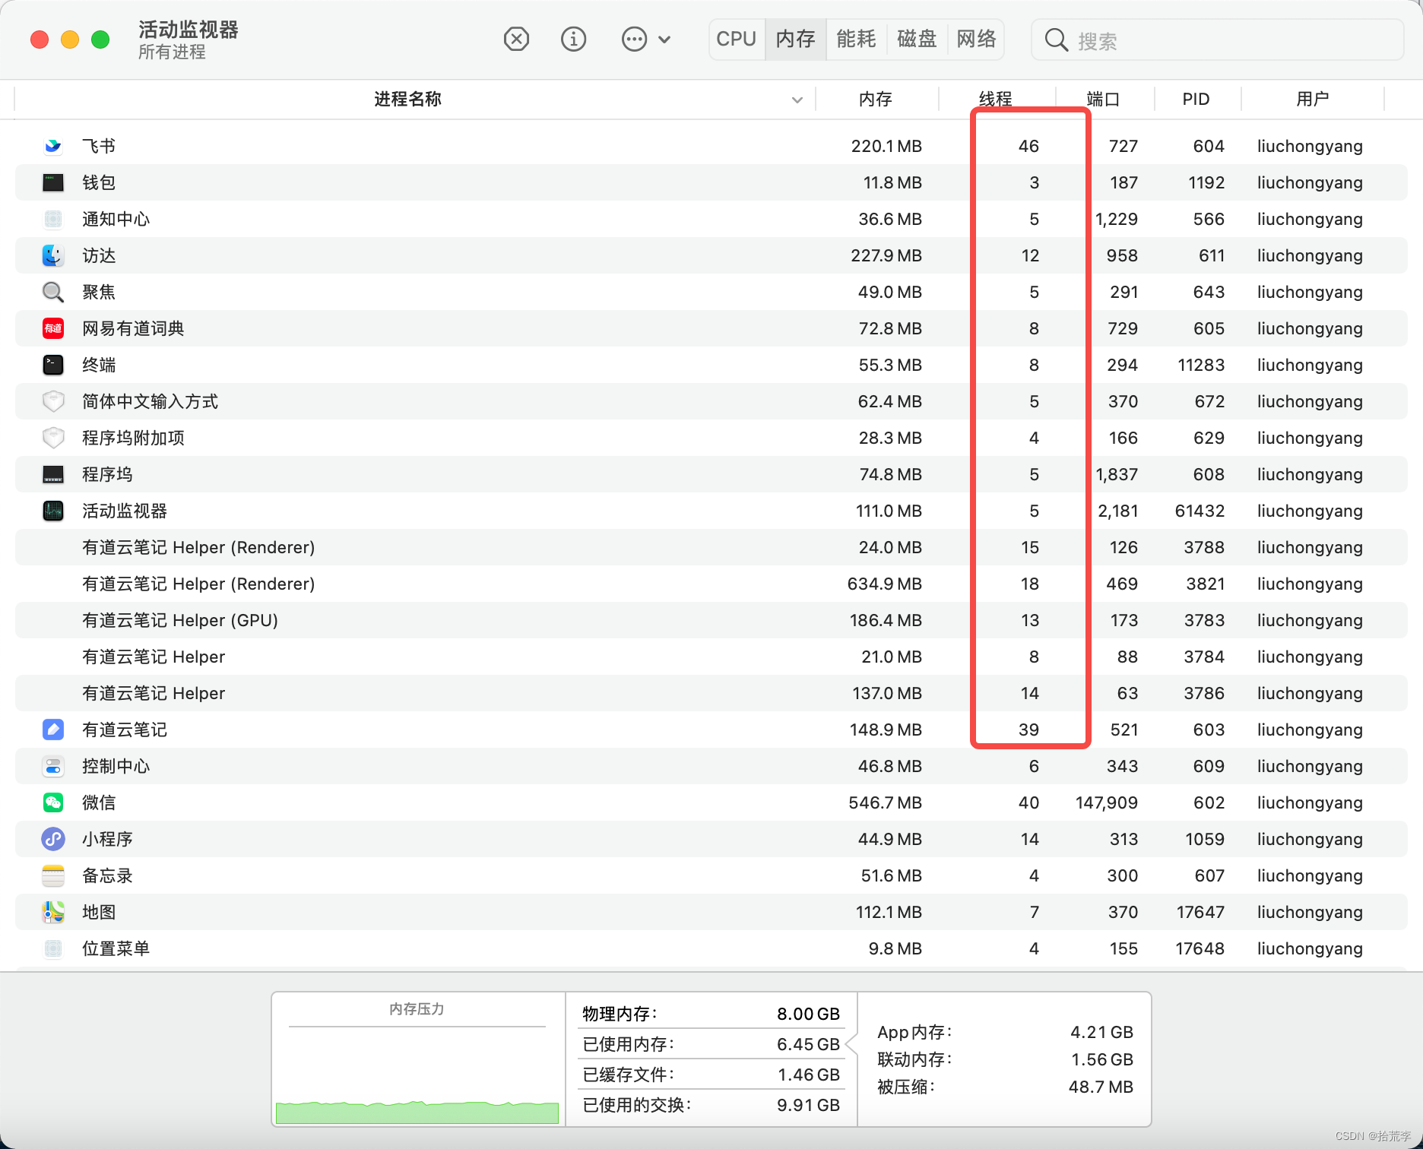Switch to the CPU tab

(x=736, y=39)
